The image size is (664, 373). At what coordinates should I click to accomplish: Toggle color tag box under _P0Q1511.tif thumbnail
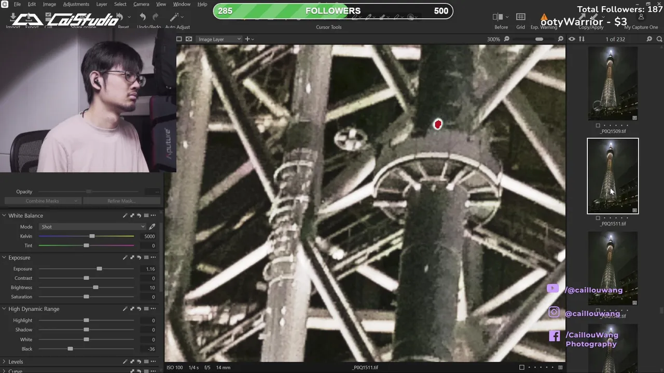click(598, 218)
